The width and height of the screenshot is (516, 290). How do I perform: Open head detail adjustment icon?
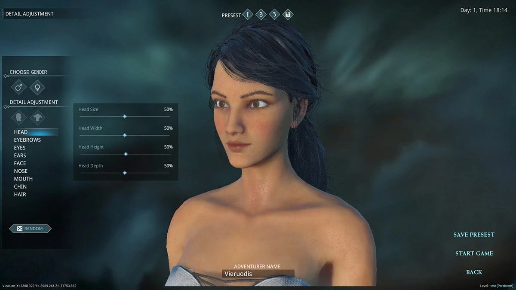click(x=18, y=117)
